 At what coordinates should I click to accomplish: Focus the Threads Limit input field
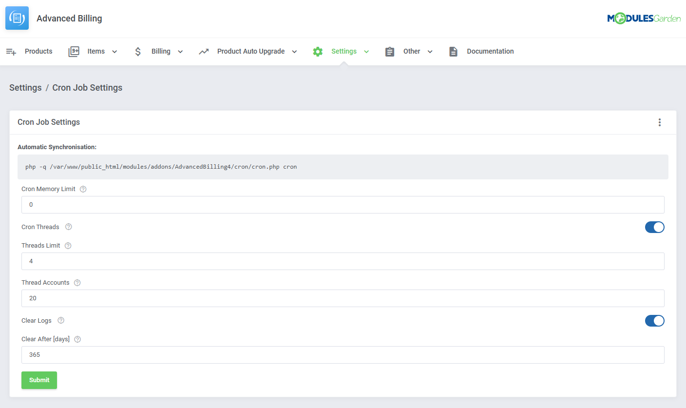[x=343, y=261]
